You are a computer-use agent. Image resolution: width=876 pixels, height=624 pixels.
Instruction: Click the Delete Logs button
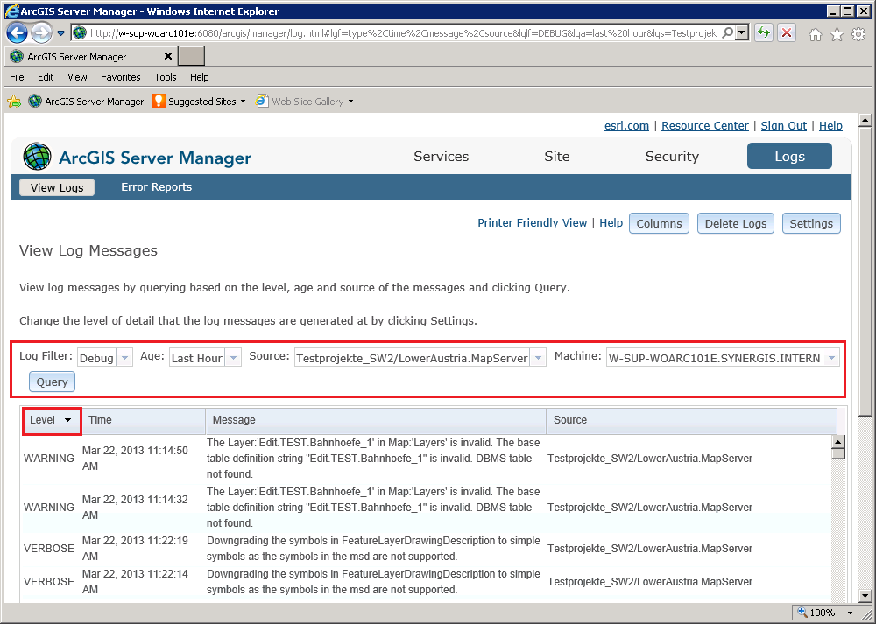pos(735,223)
